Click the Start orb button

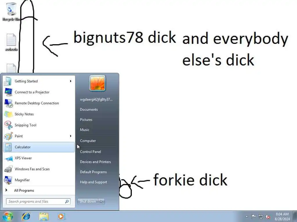tap(8, 216)
